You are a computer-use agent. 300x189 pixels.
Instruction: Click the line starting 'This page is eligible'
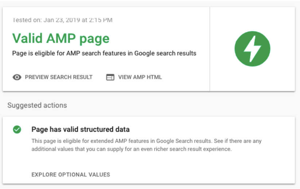pos(147,141)
